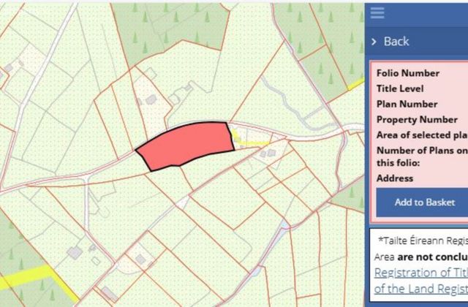The image size is (468, 307).
Task: Add the folio to basket
Action: pos(422,202)
